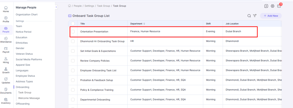Screen dimensions: 293x108
Task: Check the Review Company Policies row checkbox
Action: pos(73,60)
